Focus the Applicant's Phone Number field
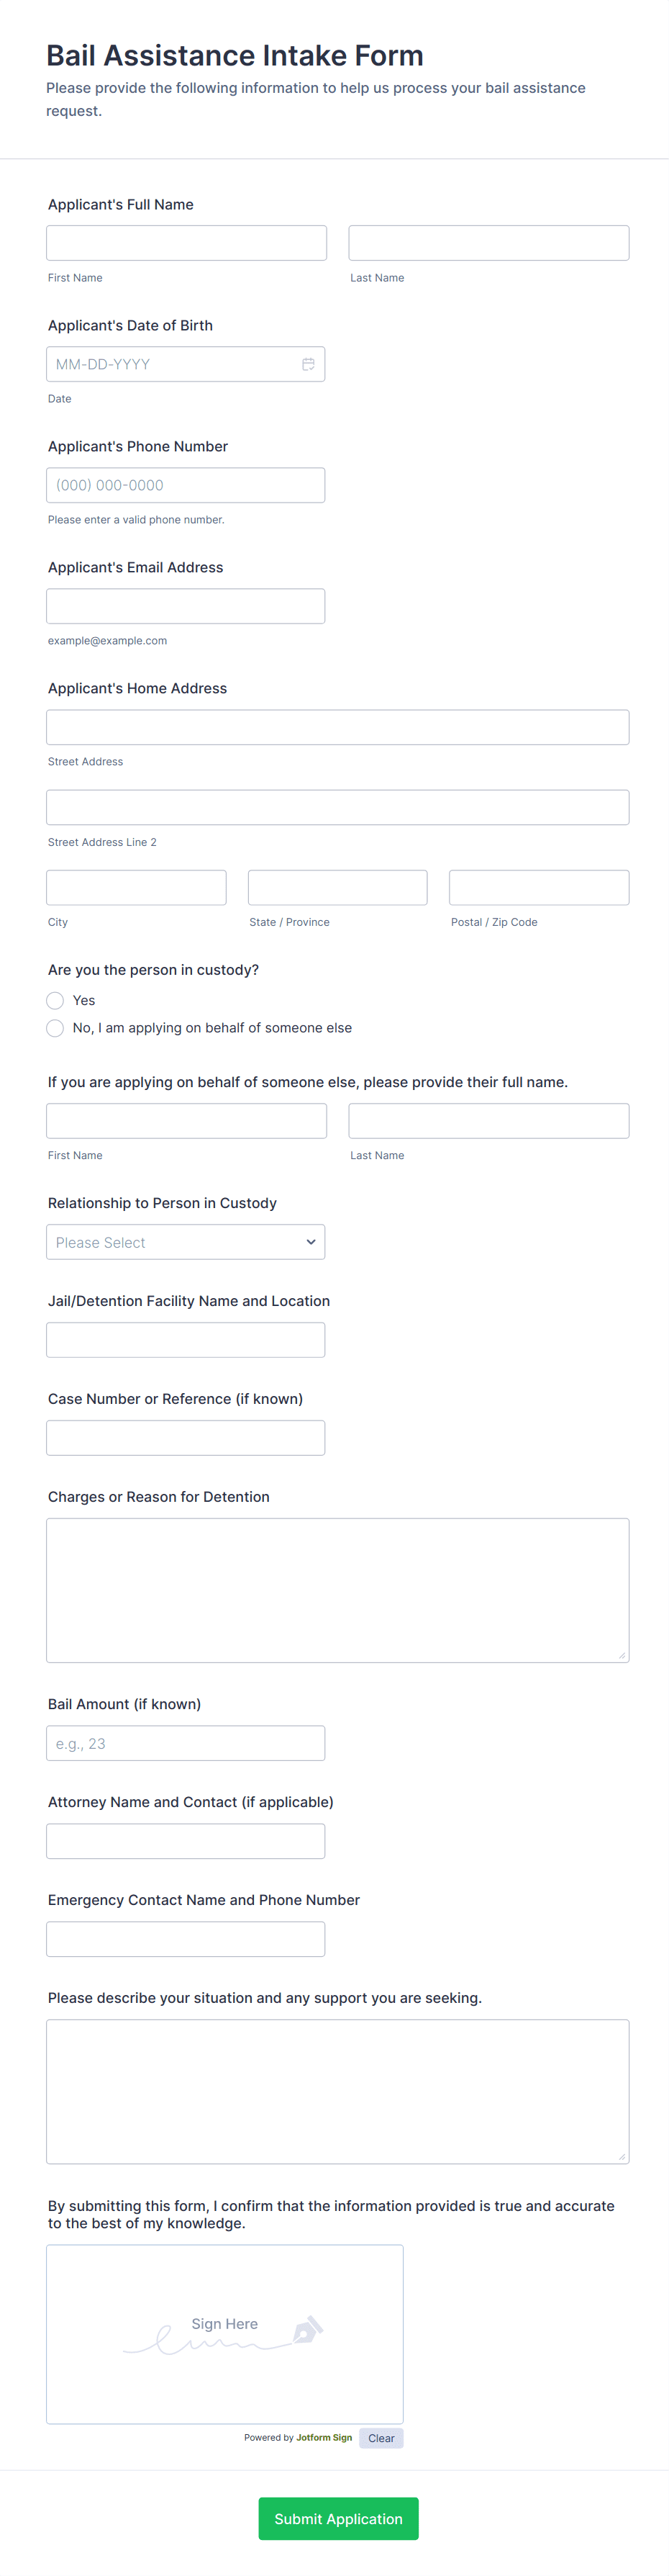 pyautogui.click(x=186, y=485)
